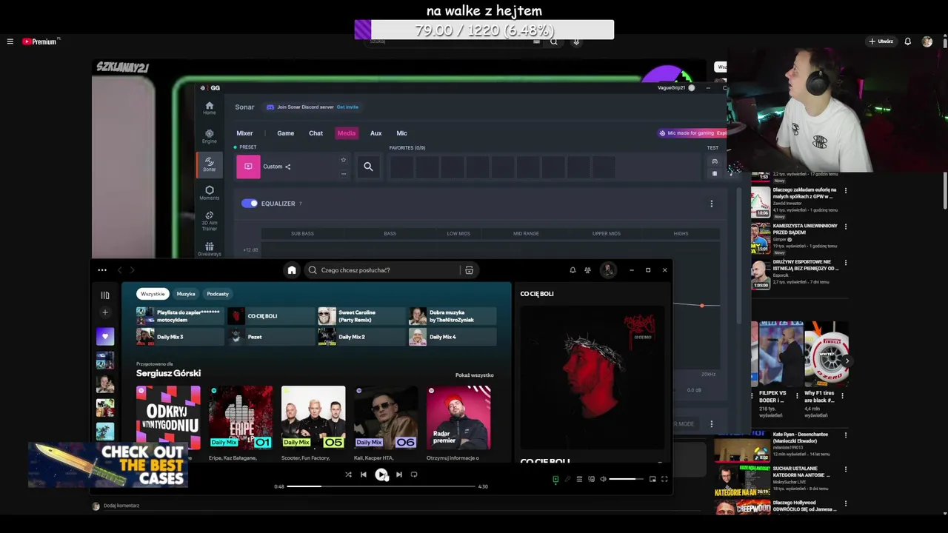Toggle the Sonar EQUALIZER switch
Image resolution: width=948 pixels, height=533 pixels.
tap(250, 204)
